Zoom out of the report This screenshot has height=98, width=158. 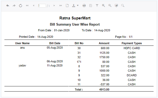click(x=110, y=5)
